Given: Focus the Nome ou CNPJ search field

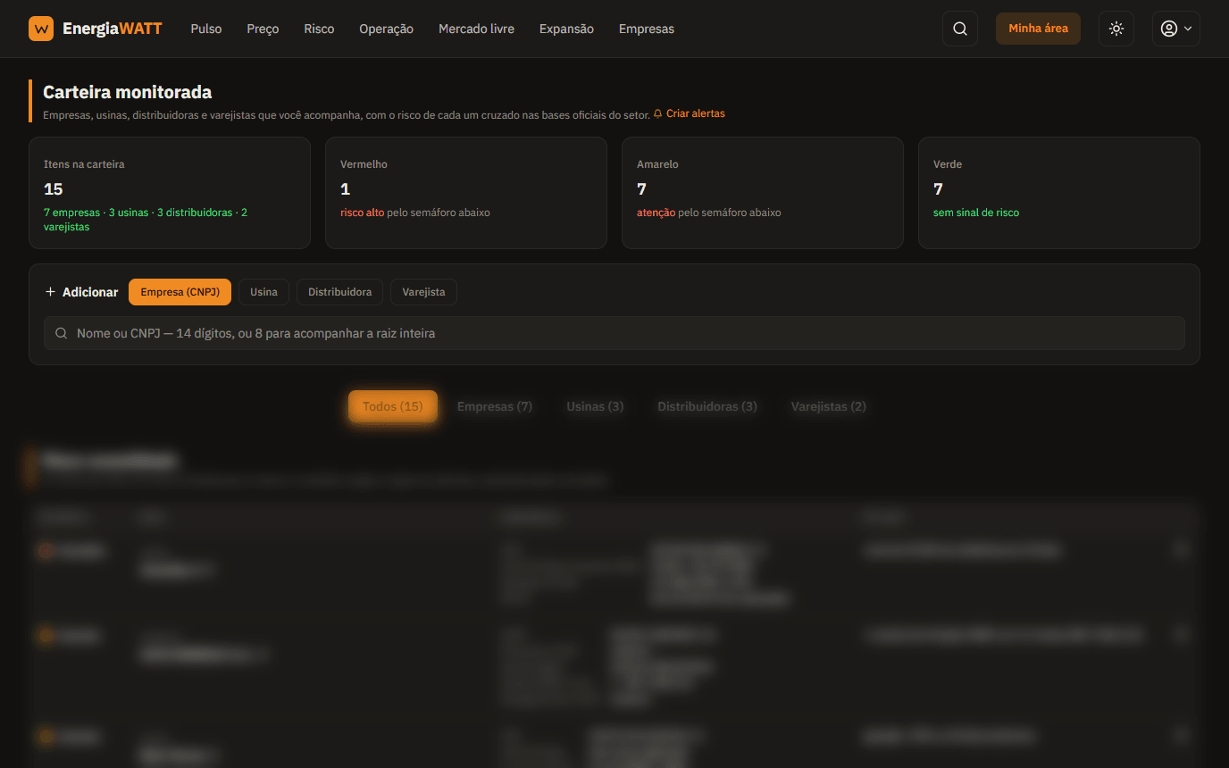Looking at the screenshot, I should (614, 333).
